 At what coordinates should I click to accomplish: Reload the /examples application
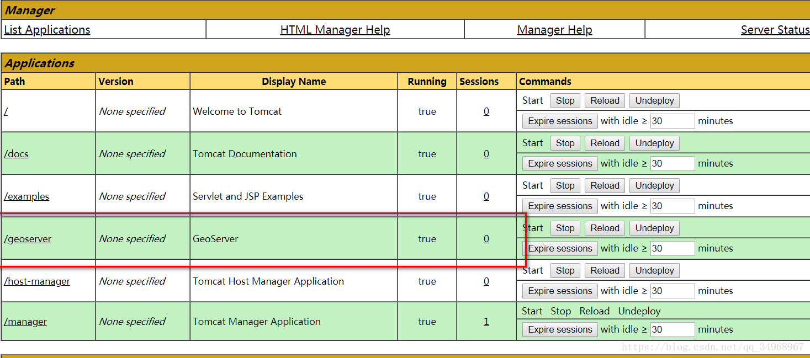pyautogui.click(x=605, y=185)
